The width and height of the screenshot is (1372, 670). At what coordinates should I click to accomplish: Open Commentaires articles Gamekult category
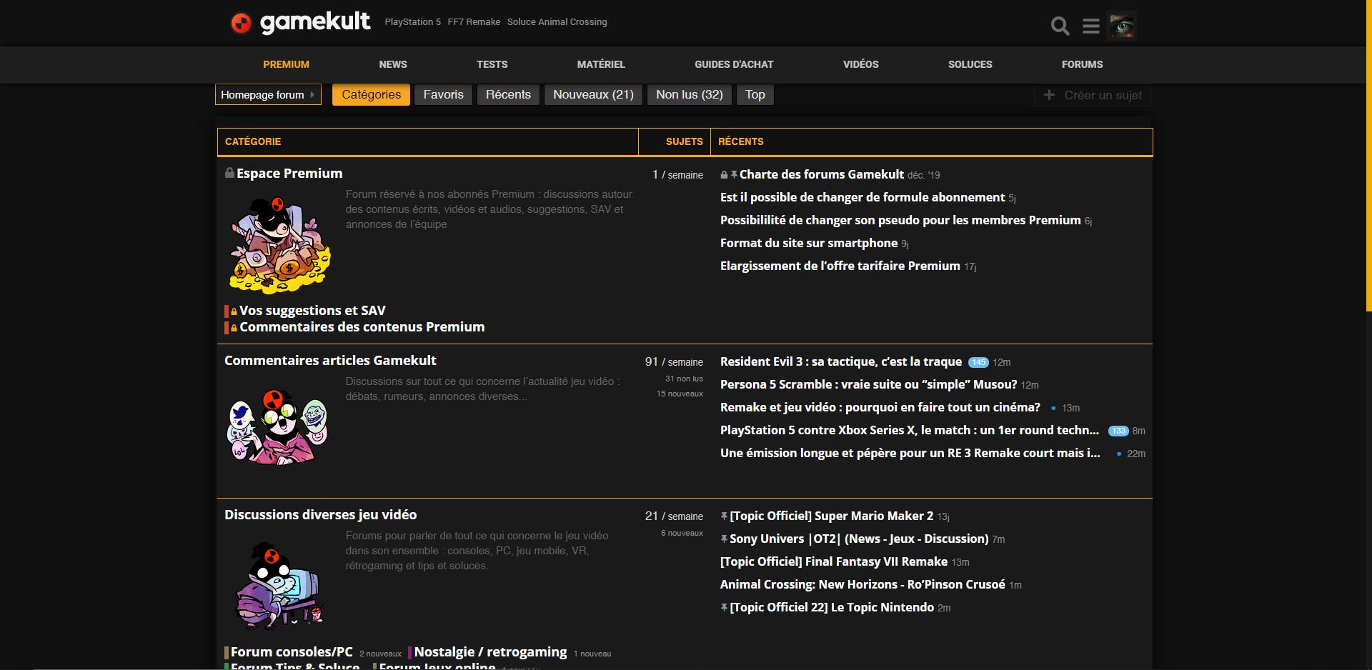pos(330,361)
